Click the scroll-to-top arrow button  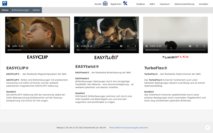pos(208,128)
